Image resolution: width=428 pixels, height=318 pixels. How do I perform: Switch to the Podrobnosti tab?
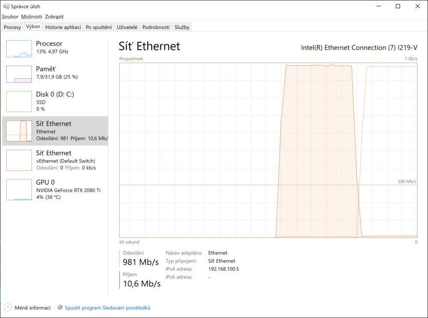tap(156, 27)
